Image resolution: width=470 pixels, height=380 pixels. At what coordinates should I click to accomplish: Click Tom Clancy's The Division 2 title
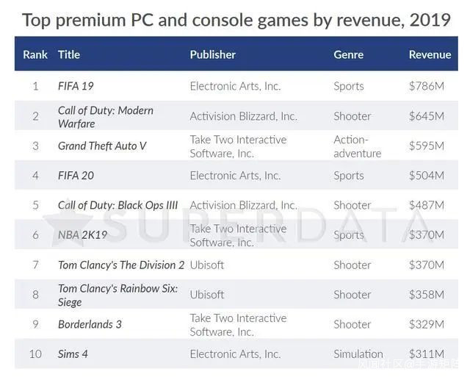[x=121, y=265]
